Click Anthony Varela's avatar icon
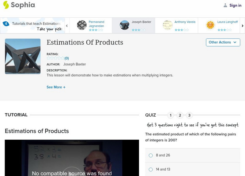 point(168,25)
